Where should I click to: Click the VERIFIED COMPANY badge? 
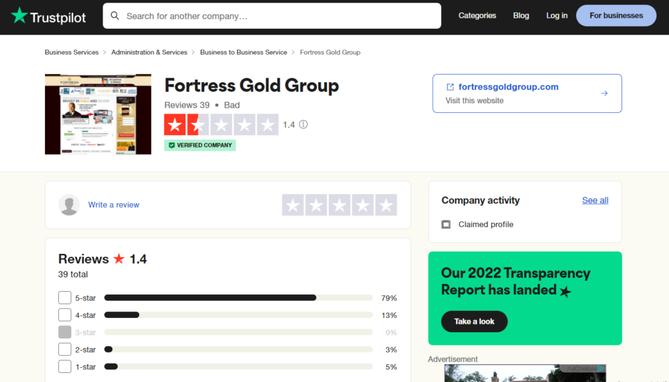tap(200, 146)
